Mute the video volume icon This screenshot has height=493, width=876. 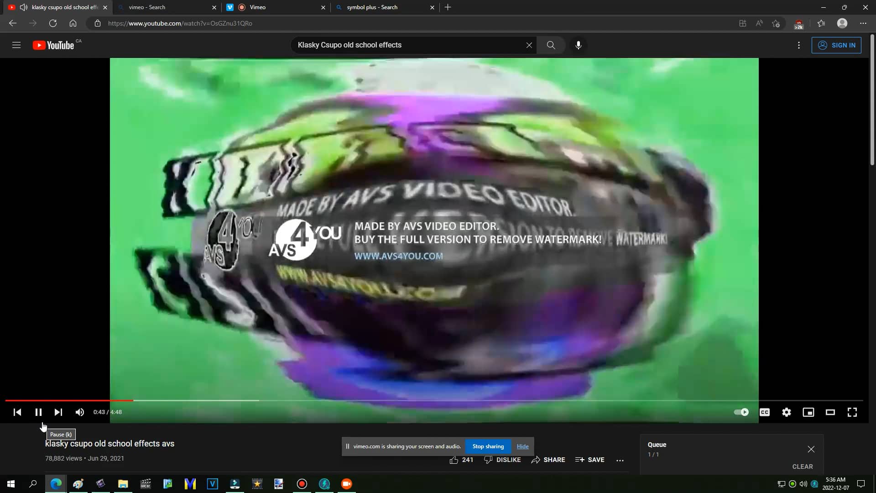[79, 412]
